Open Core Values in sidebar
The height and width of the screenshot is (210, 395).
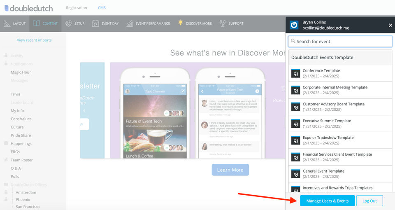click(x=21, y=119)
